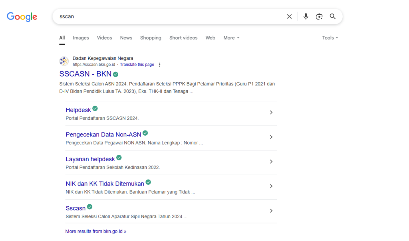409x241 pixels.
Task: Click the sscasn.bkn.go.id URL text
Action: pyautogui.click(x=94, y=65)
